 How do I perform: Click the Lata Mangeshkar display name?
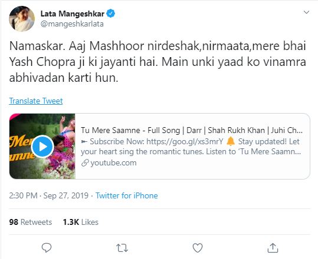click(73, 14)
